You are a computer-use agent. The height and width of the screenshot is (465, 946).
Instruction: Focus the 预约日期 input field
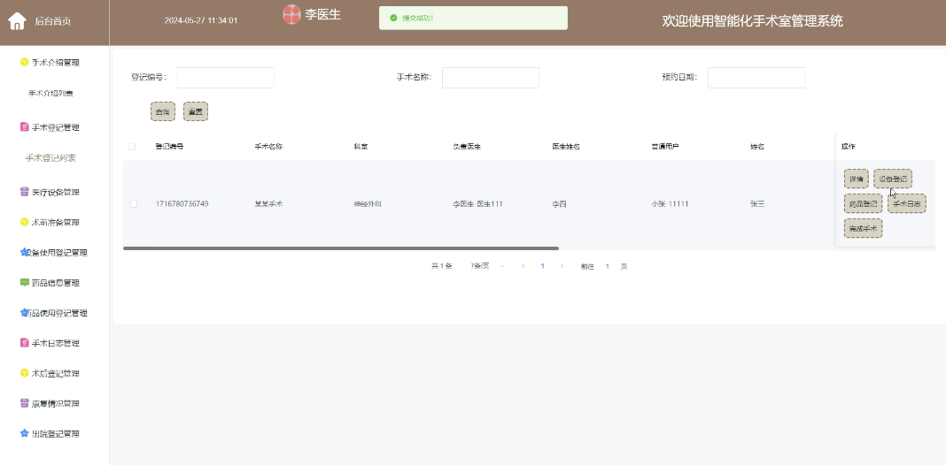pos(756,78)
